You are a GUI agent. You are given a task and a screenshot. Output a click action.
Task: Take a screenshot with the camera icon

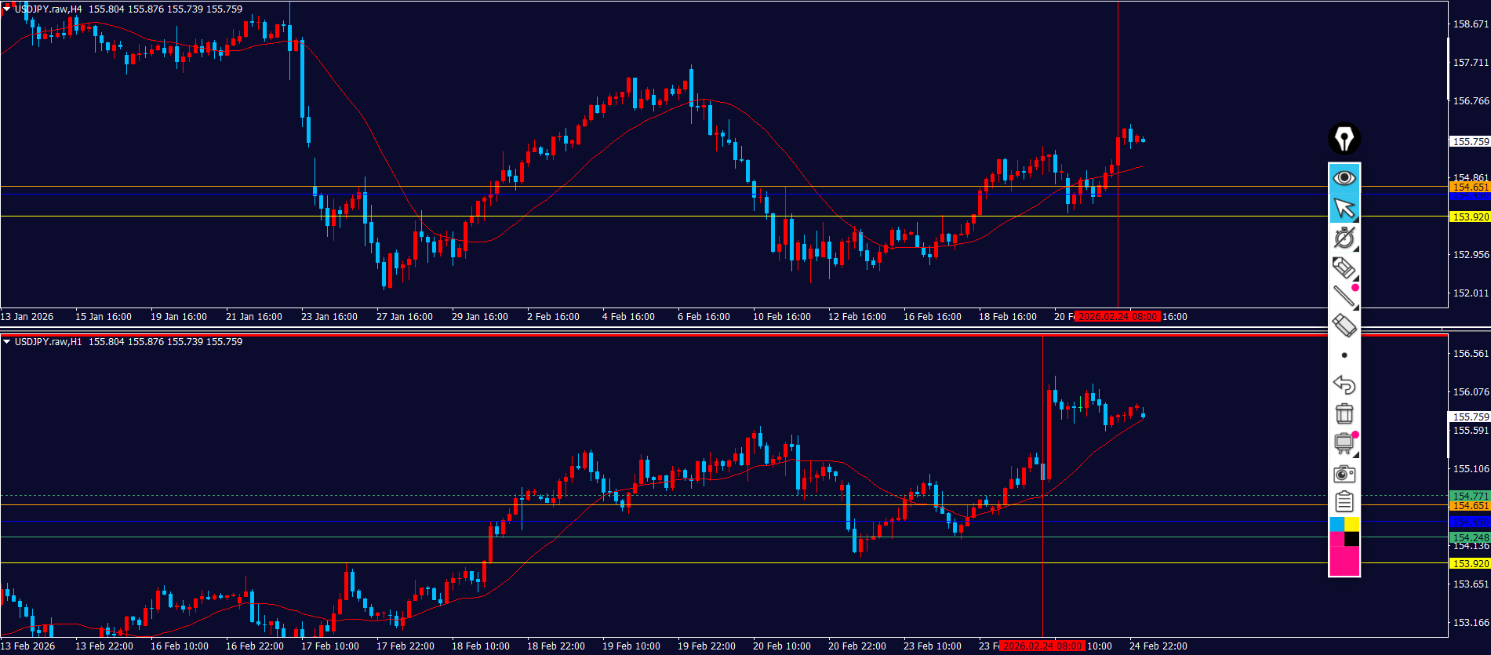click(1344, 474)
